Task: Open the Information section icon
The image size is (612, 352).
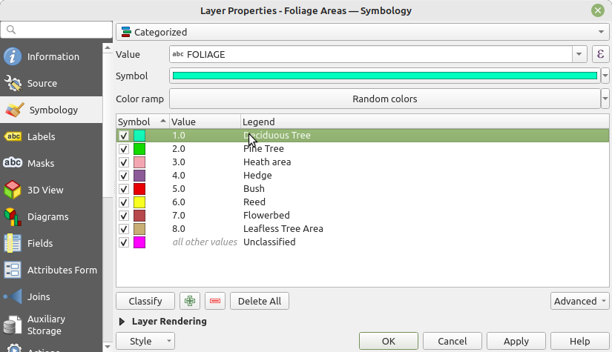Action: (x=13, y=57)
